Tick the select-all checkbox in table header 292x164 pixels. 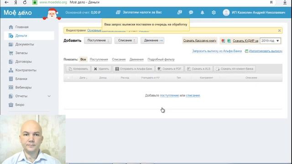click(x=68, y=78)
